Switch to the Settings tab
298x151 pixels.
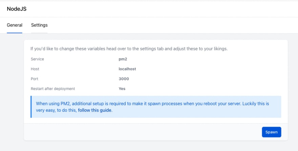39,25
